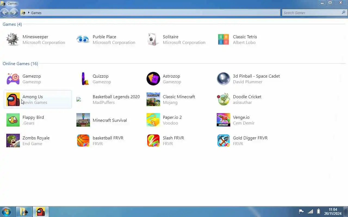This screenshot has width=348, height=217.
Task: Select the Venge.io label
Action: click(241, 117)
